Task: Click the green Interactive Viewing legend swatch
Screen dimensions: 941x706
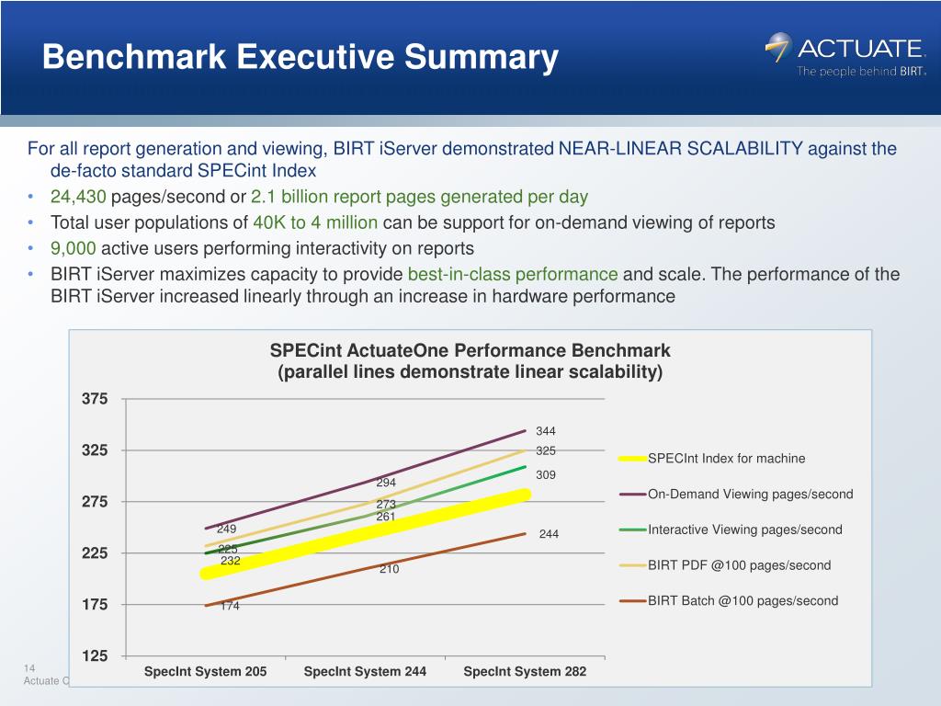Action: (632, 530)
